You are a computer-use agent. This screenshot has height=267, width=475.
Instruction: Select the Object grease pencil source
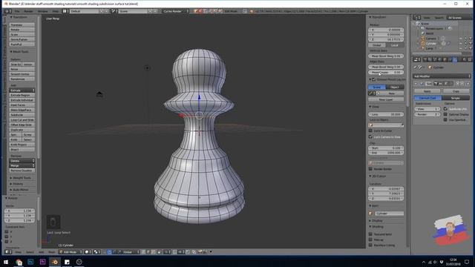coord(395,88)
